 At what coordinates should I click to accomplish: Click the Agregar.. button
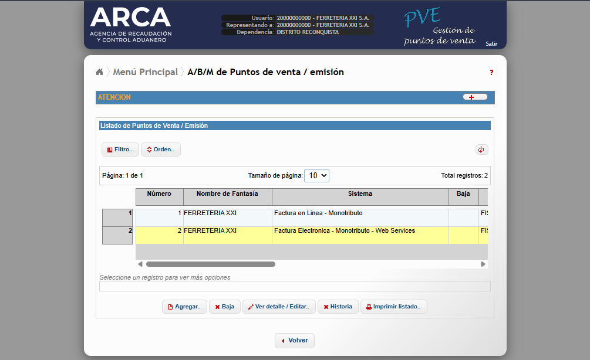click(x=184, y=307)
